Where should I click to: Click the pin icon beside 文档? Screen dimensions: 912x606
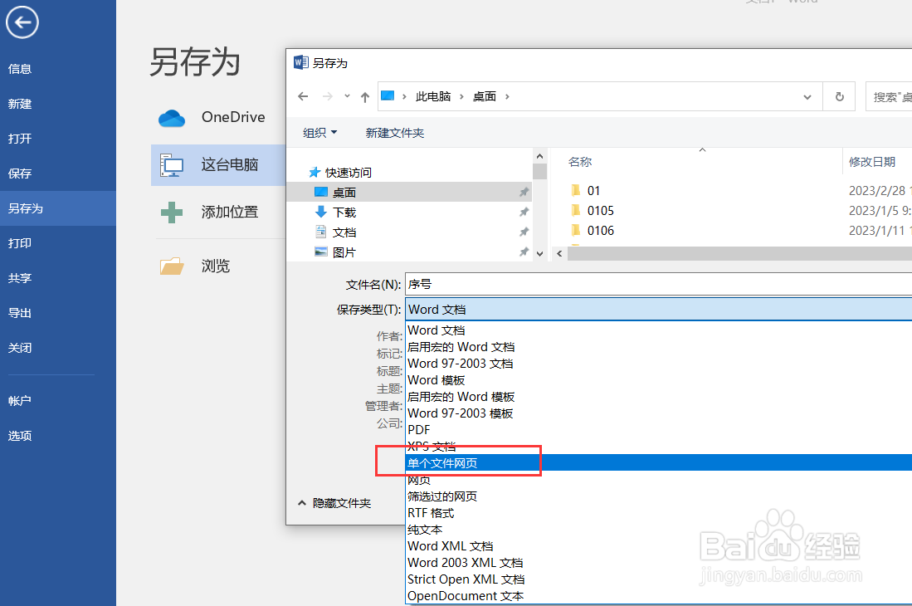click(x=524, y=232)
